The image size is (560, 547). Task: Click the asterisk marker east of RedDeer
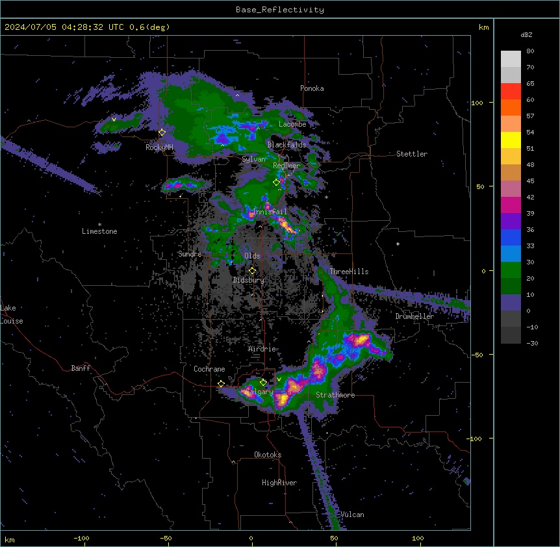click(326, 197)
